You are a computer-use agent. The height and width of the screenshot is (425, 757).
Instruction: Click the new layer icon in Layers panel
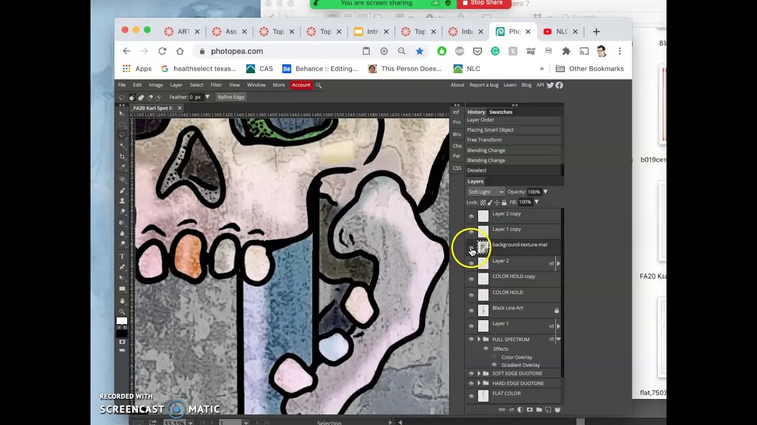pos(548,409)
